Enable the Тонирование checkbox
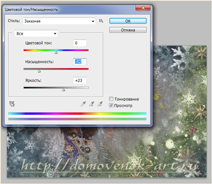This screenshot has width=212, height=184. (x=111, y=99)
